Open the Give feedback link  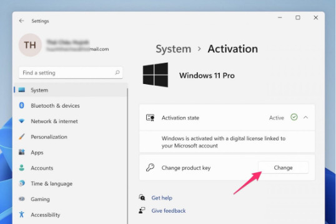coord(169,210)
